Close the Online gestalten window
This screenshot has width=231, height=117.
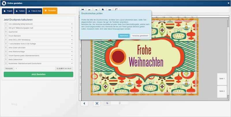pyautogui.click(x=228, y=3)
